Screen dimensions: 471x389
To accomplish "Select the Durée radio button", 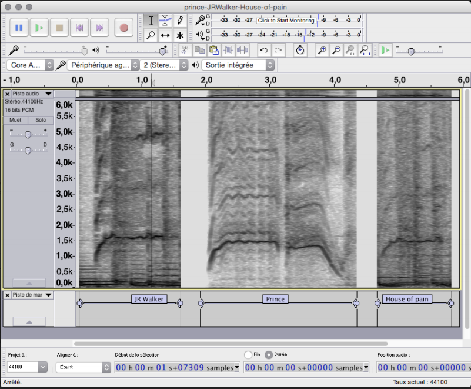I will click(x=269, y=355).
